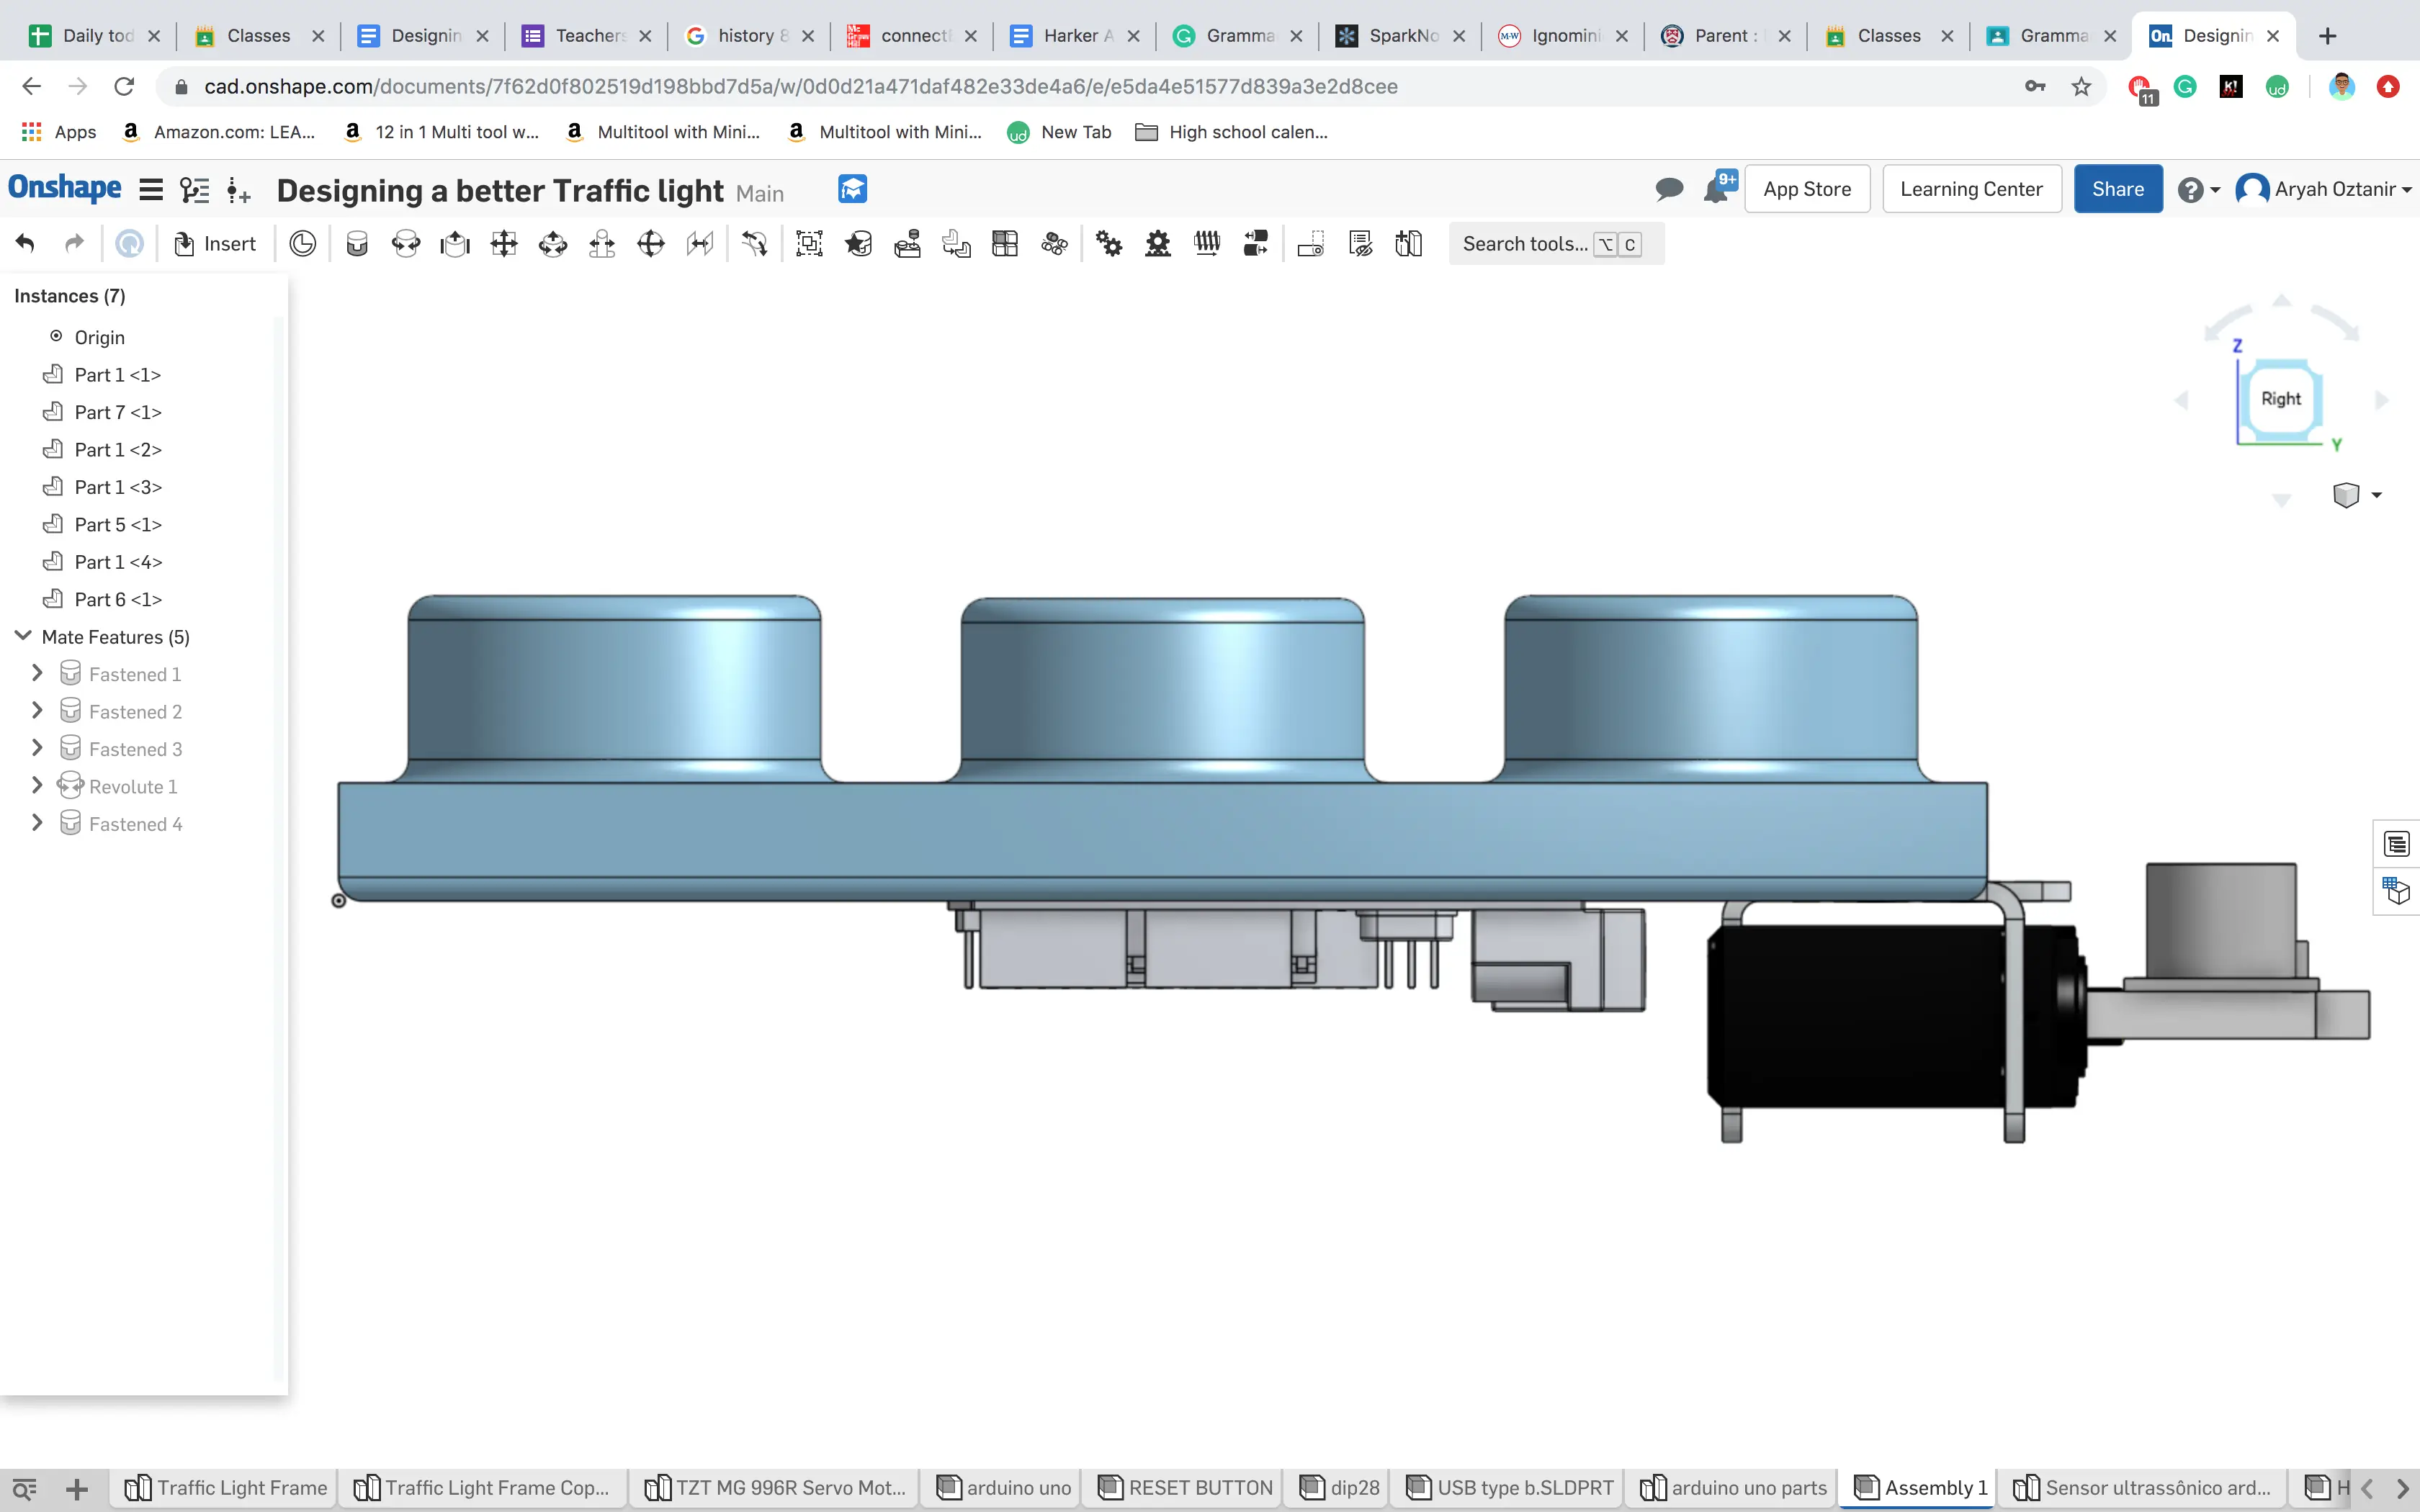Click the Redo arrow in toolbar

click(74, 244)
